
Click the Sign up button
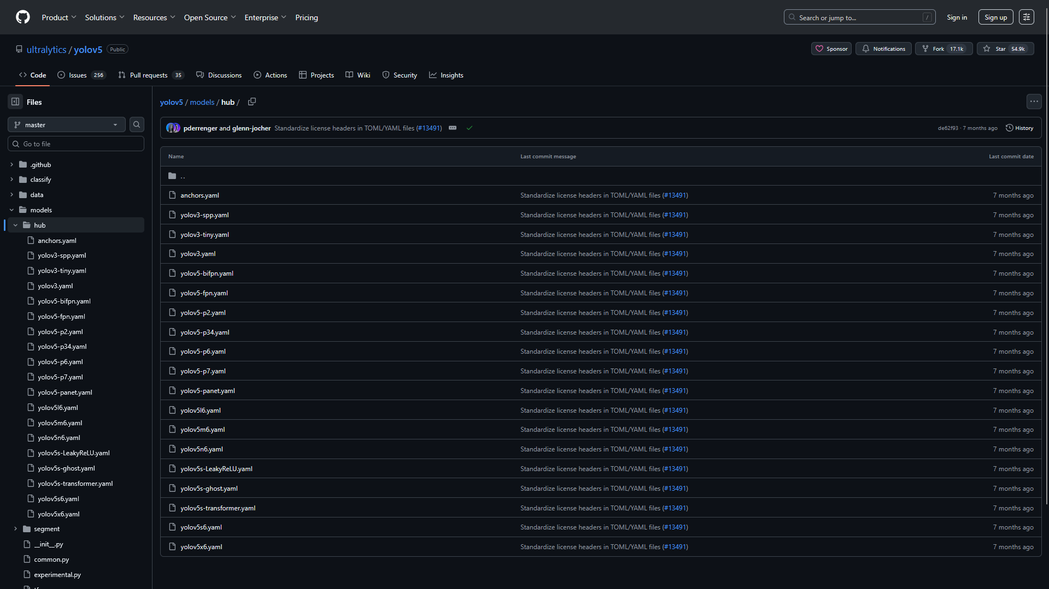pyautogui.click(x=995, y=17)
